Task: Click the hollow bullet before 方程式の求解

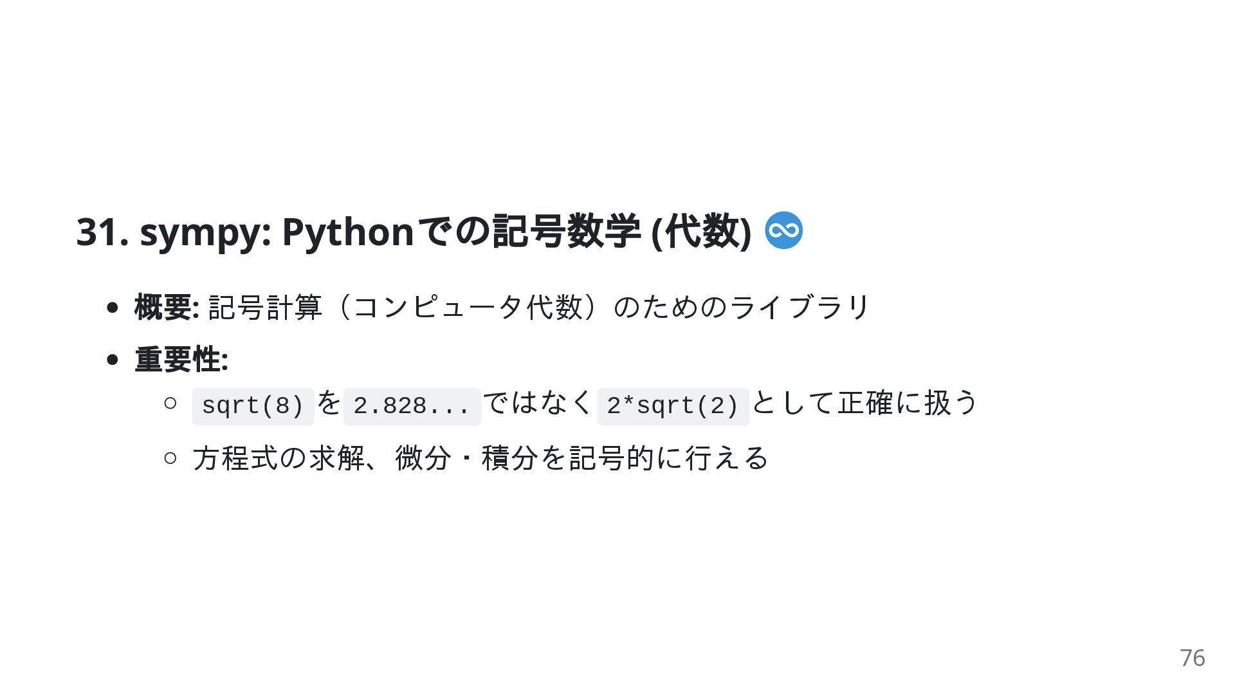Action: [x=170, y=458]
